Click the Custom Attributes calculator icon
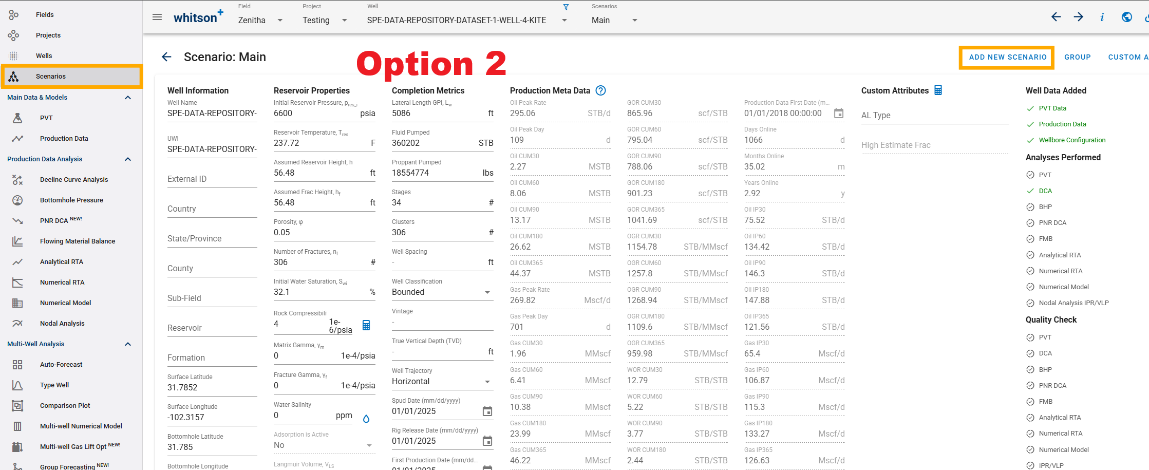Image resolution: width=1149 pixels, height=470 pixels. 938,90
